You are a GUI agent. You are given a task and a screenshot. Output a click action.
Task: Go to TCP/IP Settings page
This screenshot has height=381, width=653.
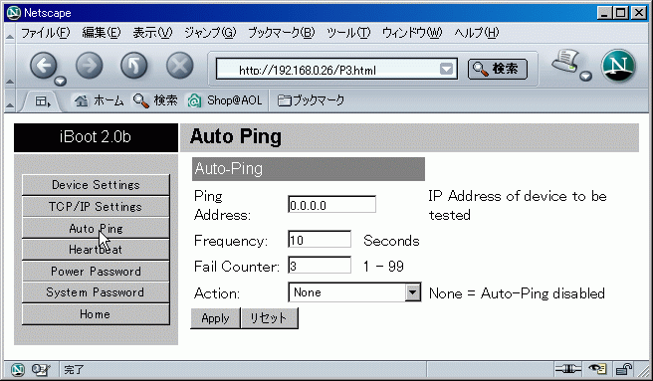point(96,207)
